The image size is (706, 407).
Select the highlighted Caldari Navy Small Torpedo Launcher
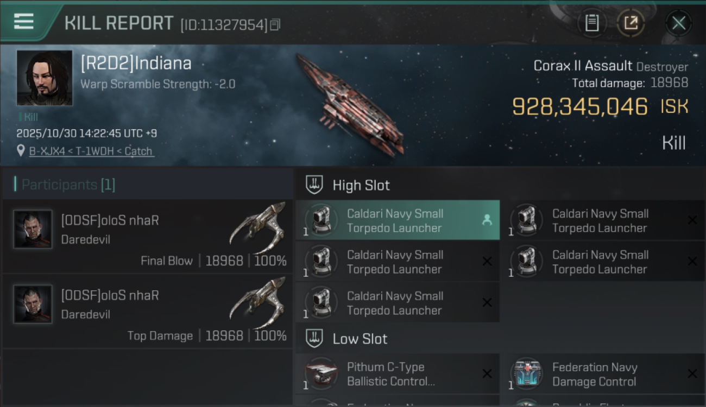395,221
